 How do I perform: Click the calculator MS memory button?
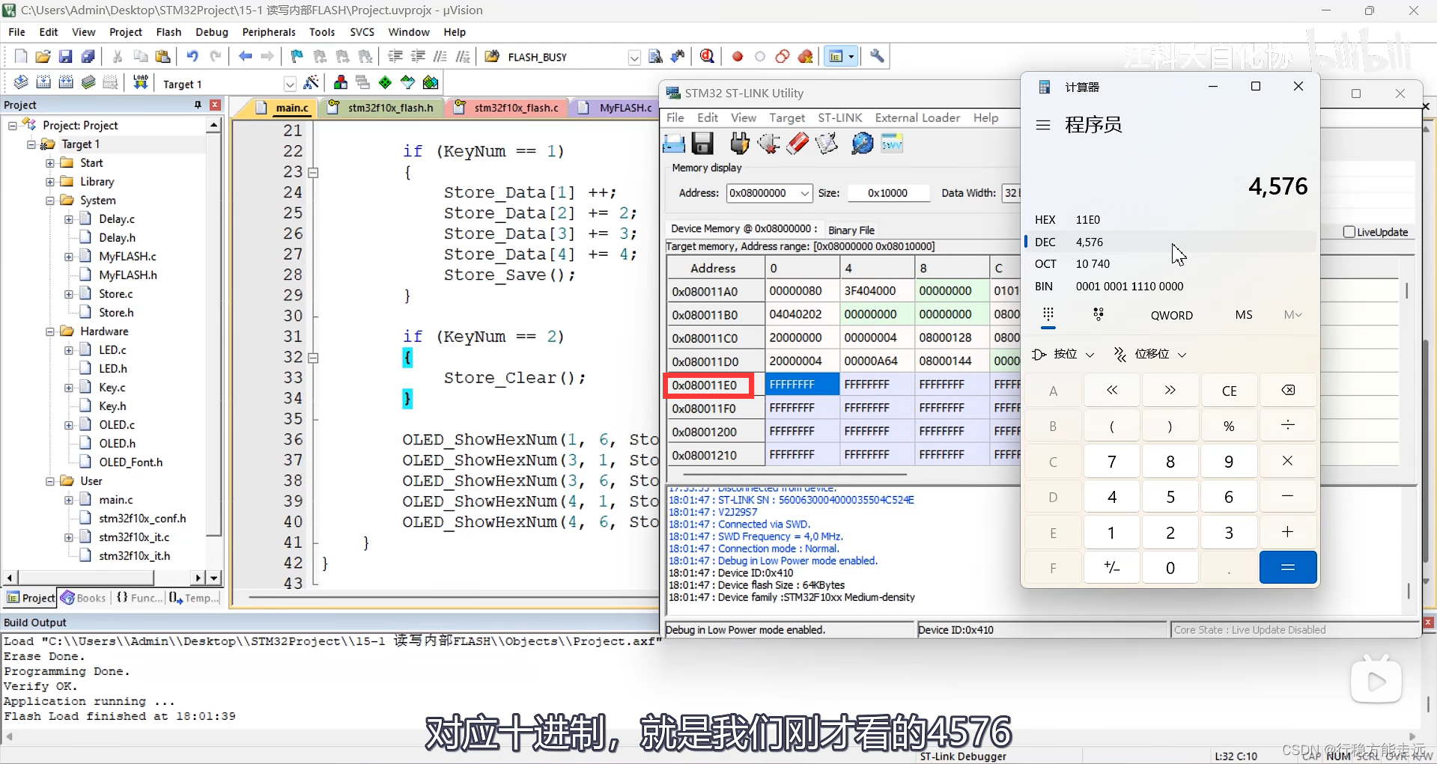pyautogui.click(x=1244, y=315)
